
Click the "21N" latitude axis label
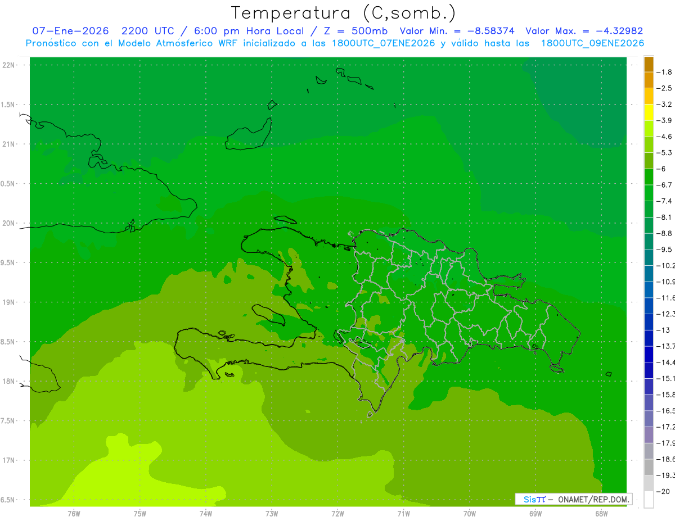9,144
